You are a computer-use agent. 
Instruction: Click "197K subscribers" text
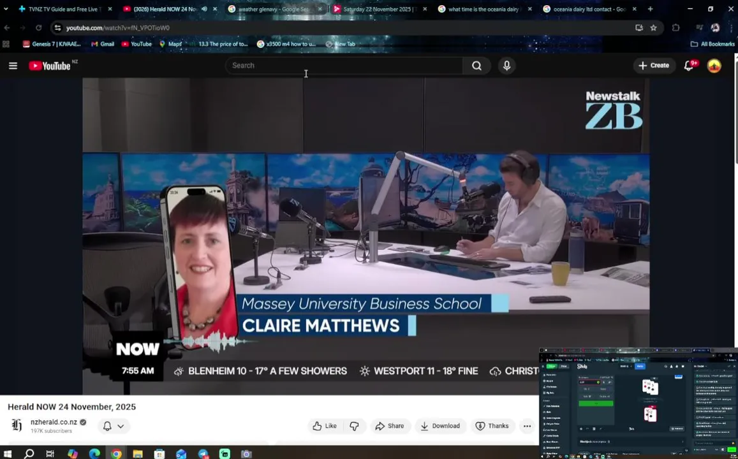(x=51, y=431)
